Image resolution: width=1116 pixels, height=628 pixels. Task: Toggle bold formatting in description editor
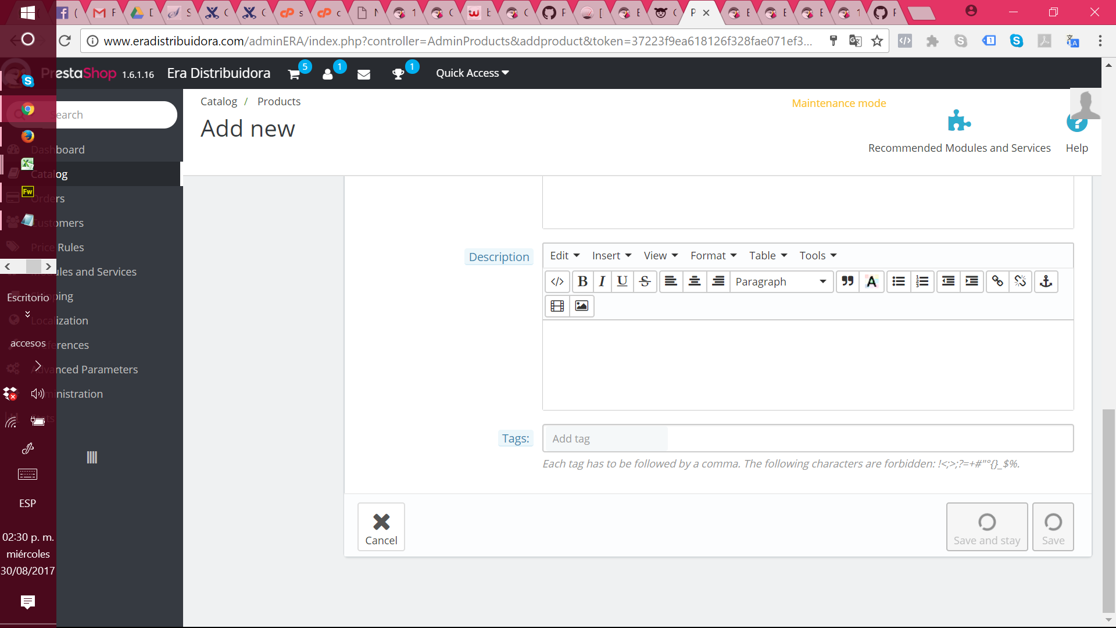coord(582,281)
